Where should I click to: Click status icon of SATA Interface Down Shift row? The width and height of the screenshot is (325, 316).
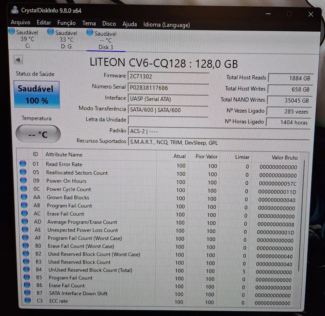tap(27, 293)
